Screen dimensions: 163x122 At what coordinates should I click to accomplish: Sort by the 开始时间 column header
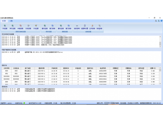pos(54,68)
